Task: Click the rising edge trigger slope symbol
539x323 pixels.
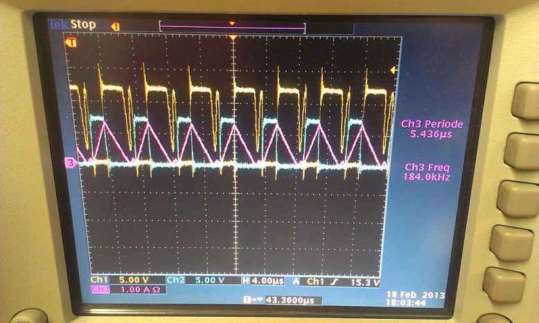Action: click(x=335, y=282)
